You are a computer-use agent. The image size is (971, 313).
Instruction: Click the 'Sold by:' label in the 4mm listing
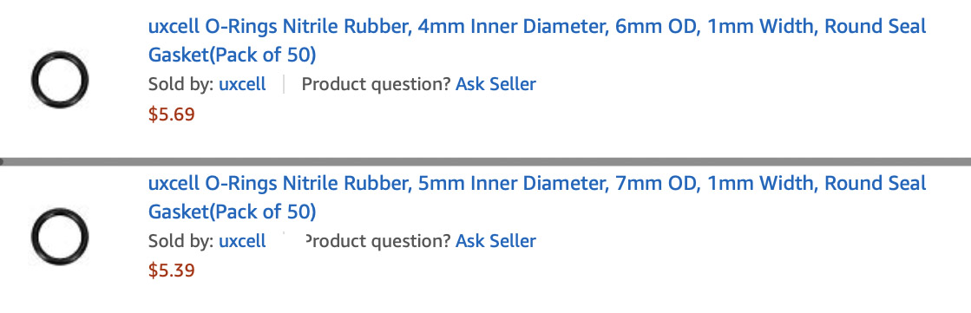click(180, 84)
